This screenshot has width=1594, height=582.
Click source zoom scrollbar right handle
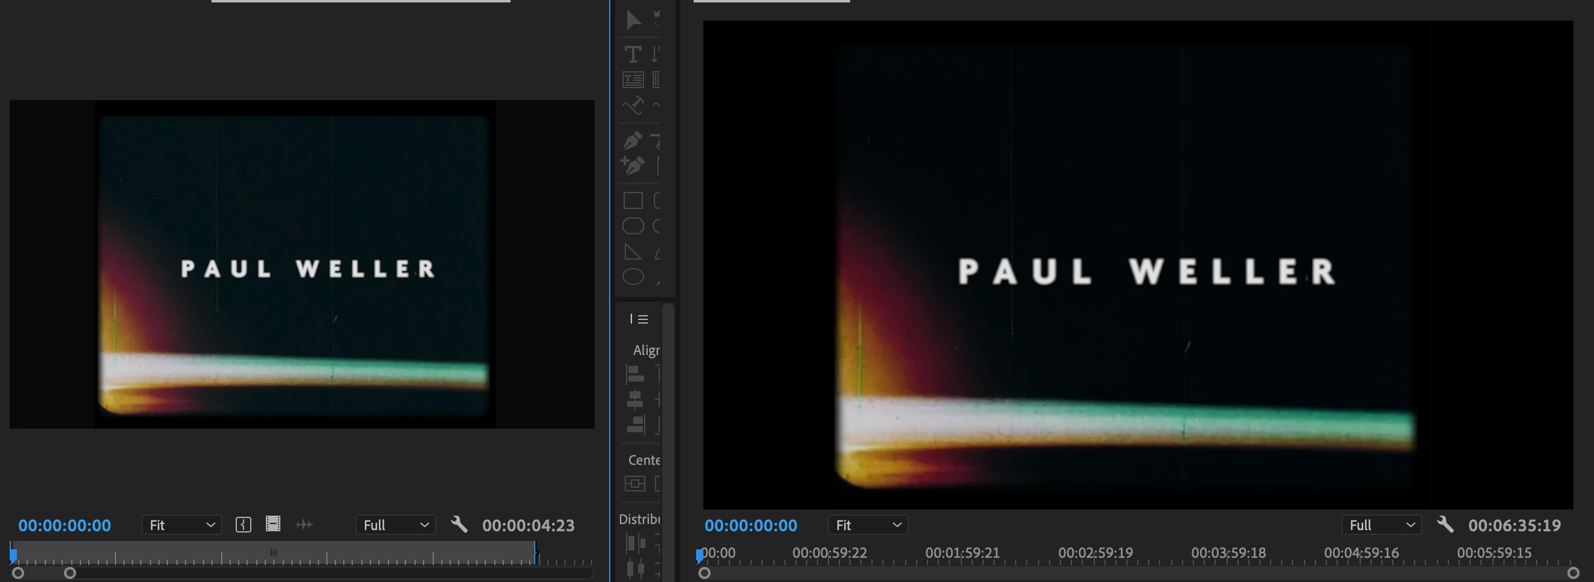70,574
